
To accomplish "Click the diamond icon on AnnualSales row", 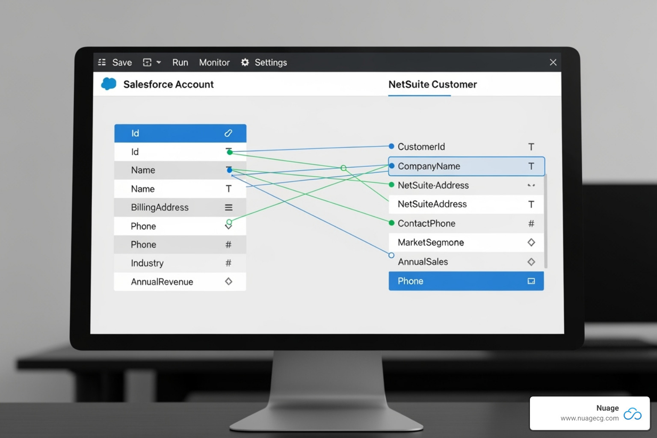I will pos(531,262).
